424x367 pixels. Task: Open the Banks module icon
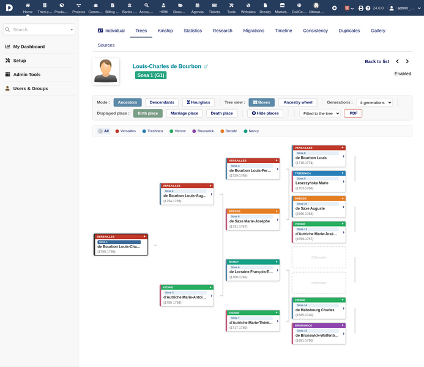130,5
